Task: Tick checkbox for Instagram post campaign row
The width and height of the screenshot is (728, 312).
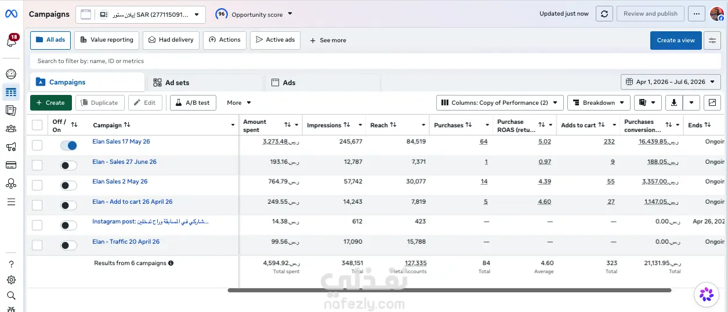Action: (x=37, y=225)
